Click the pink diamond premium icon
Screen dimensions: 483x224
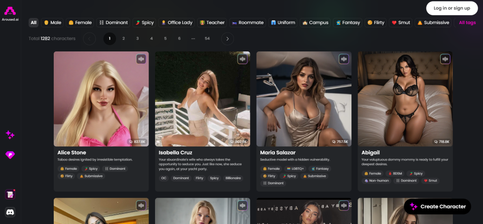point(10,155)
